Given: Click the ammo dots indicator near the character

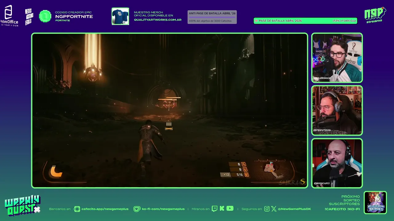Looking at the screenshot, I should (169, 124).
